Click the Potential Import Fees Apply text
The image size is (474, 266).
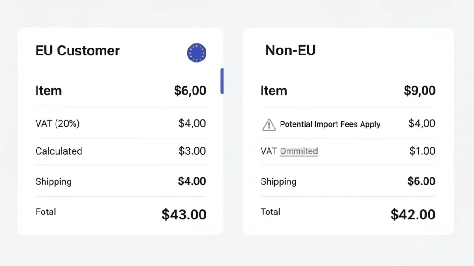330,124
